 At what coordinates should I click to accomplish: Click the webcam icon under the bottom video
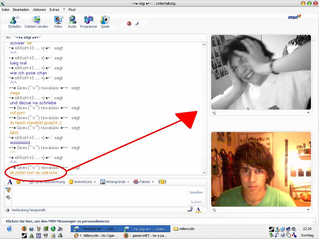[x=214, y=210]
